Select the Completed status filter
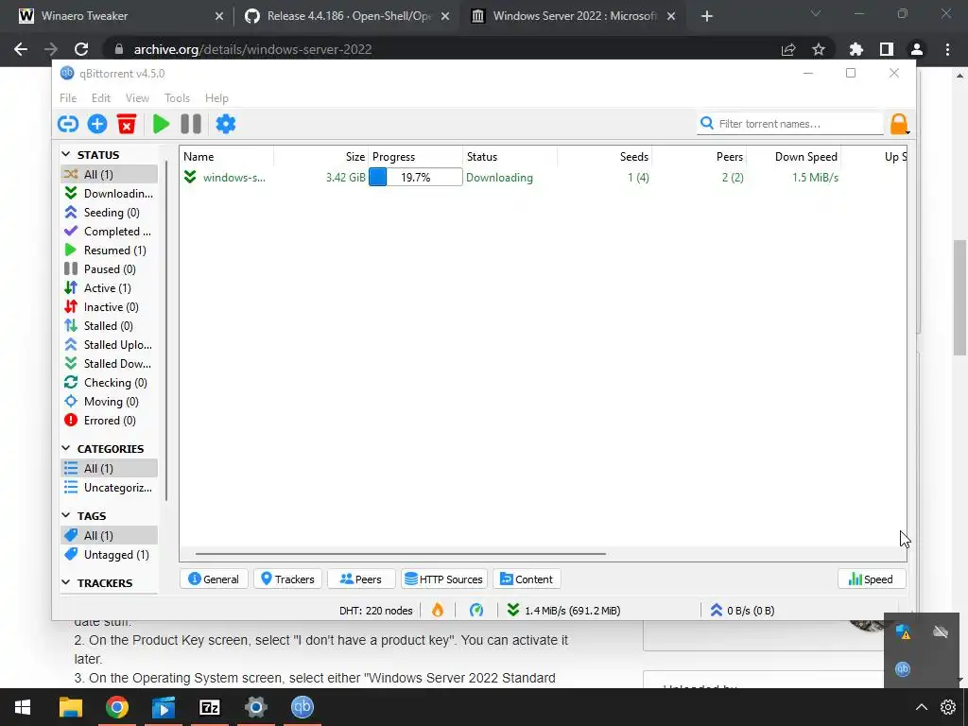Image resolution: width=968 pixels, height=726 pixels. pyautogui.click(x=110, y=232)
